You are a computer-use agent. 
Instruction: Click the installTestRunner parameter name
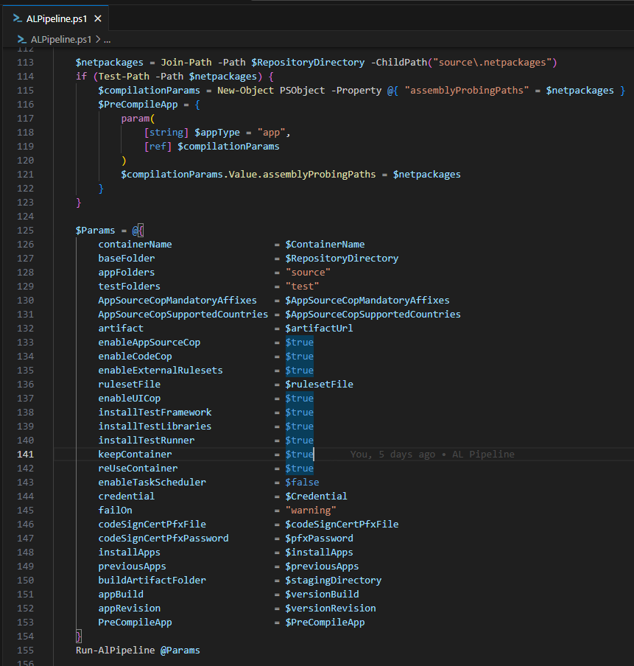150,440
